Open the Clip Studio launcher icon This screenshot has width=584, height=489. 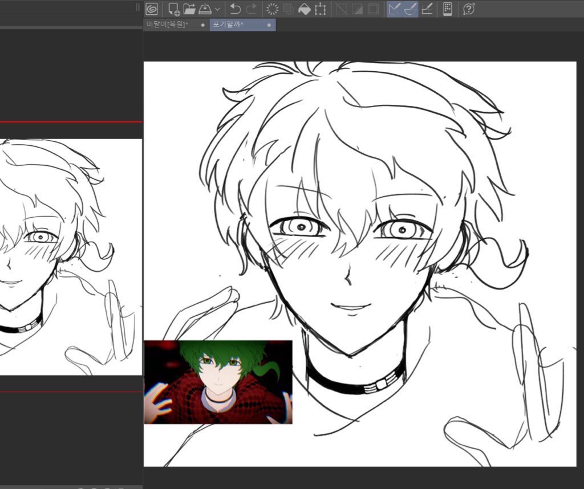click(x=152, y=9)
